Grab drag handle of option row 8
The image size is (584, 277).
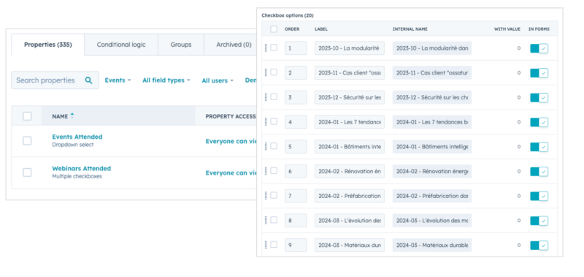coord(266,220)
